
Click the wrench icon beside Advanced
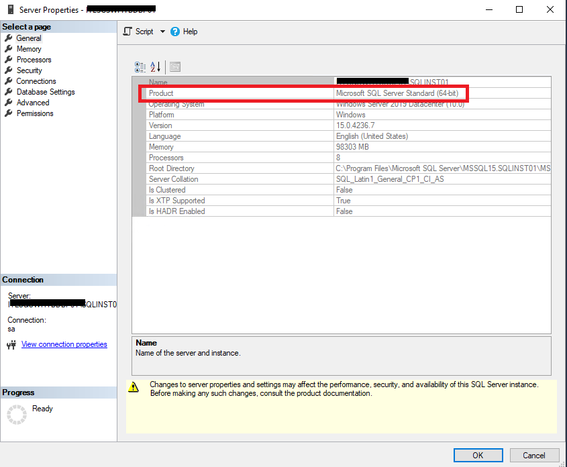tap(9, 102)
